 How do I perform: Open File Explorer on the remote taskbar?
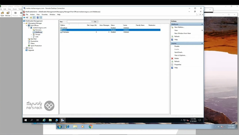(x=50, y=120)
